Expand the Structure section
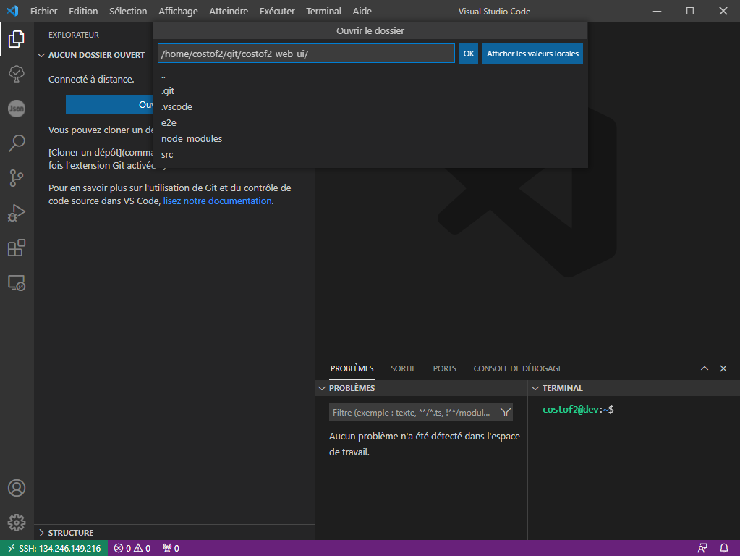740x556 pixels. 42,533
